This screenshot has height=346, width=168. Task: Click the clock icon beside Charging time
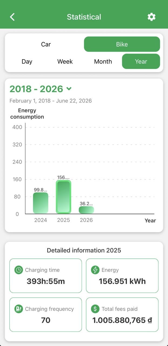pyautogui.click(x=19, y=270)
